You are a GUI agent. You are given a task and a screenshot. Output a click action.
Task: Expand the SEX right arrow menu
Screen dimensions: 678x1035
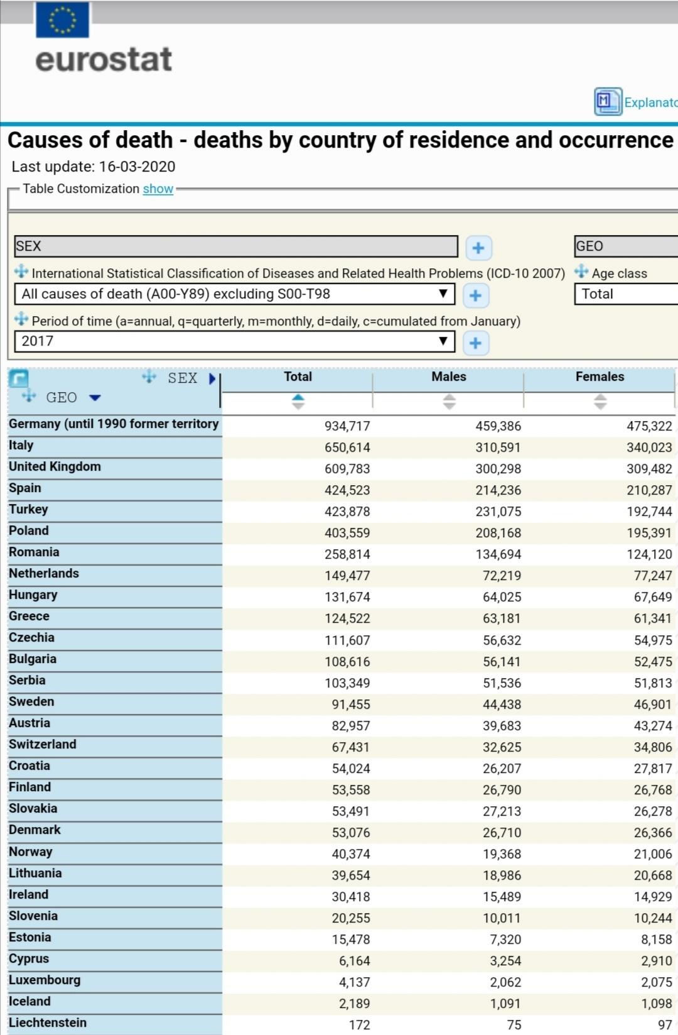click(x=212, y=378)
